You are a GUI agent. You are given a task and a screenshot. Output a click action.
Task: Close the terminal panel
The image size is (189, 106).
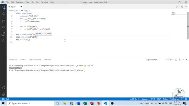point(186,59)
